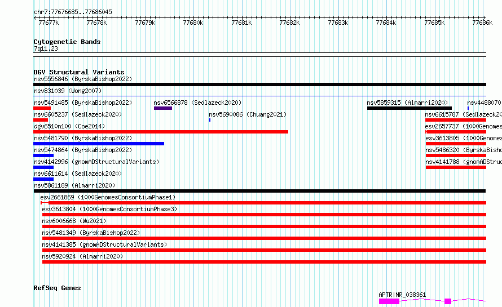The image size is (502, 307).
Task: Click the red bar of nsv5920924 (Almarri2020)
Action: (264, 262)
